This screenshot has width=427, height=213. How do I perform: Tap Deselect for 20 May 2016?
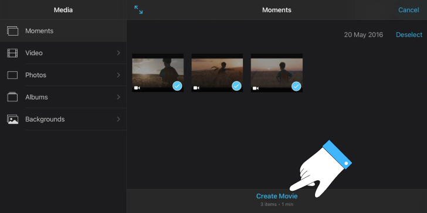pyautogui.click(x=409, y=35)
